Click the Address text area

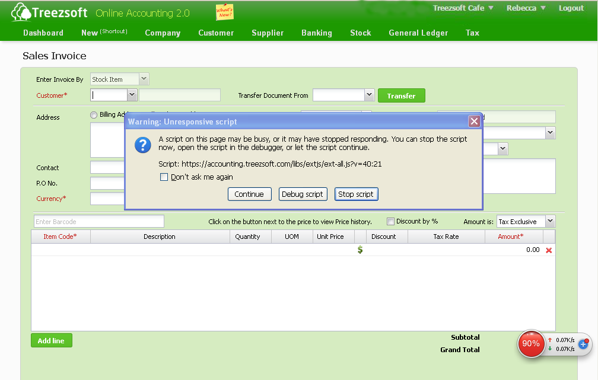(107, 139)
